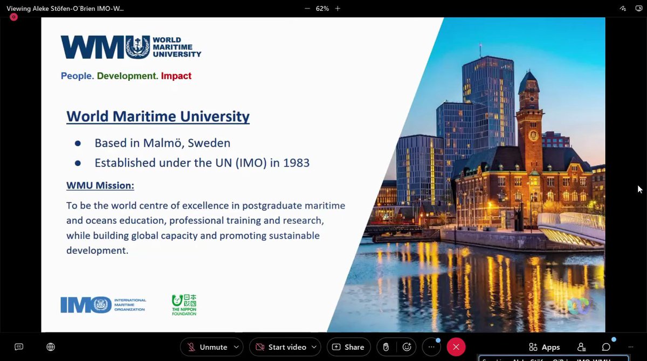
Task: Open the chat panel
Action: tap(606, 347)
